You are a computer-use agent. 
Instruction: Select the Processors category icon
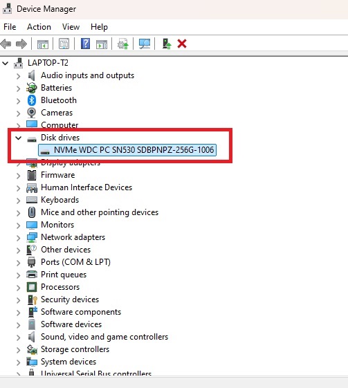(32, 287)
